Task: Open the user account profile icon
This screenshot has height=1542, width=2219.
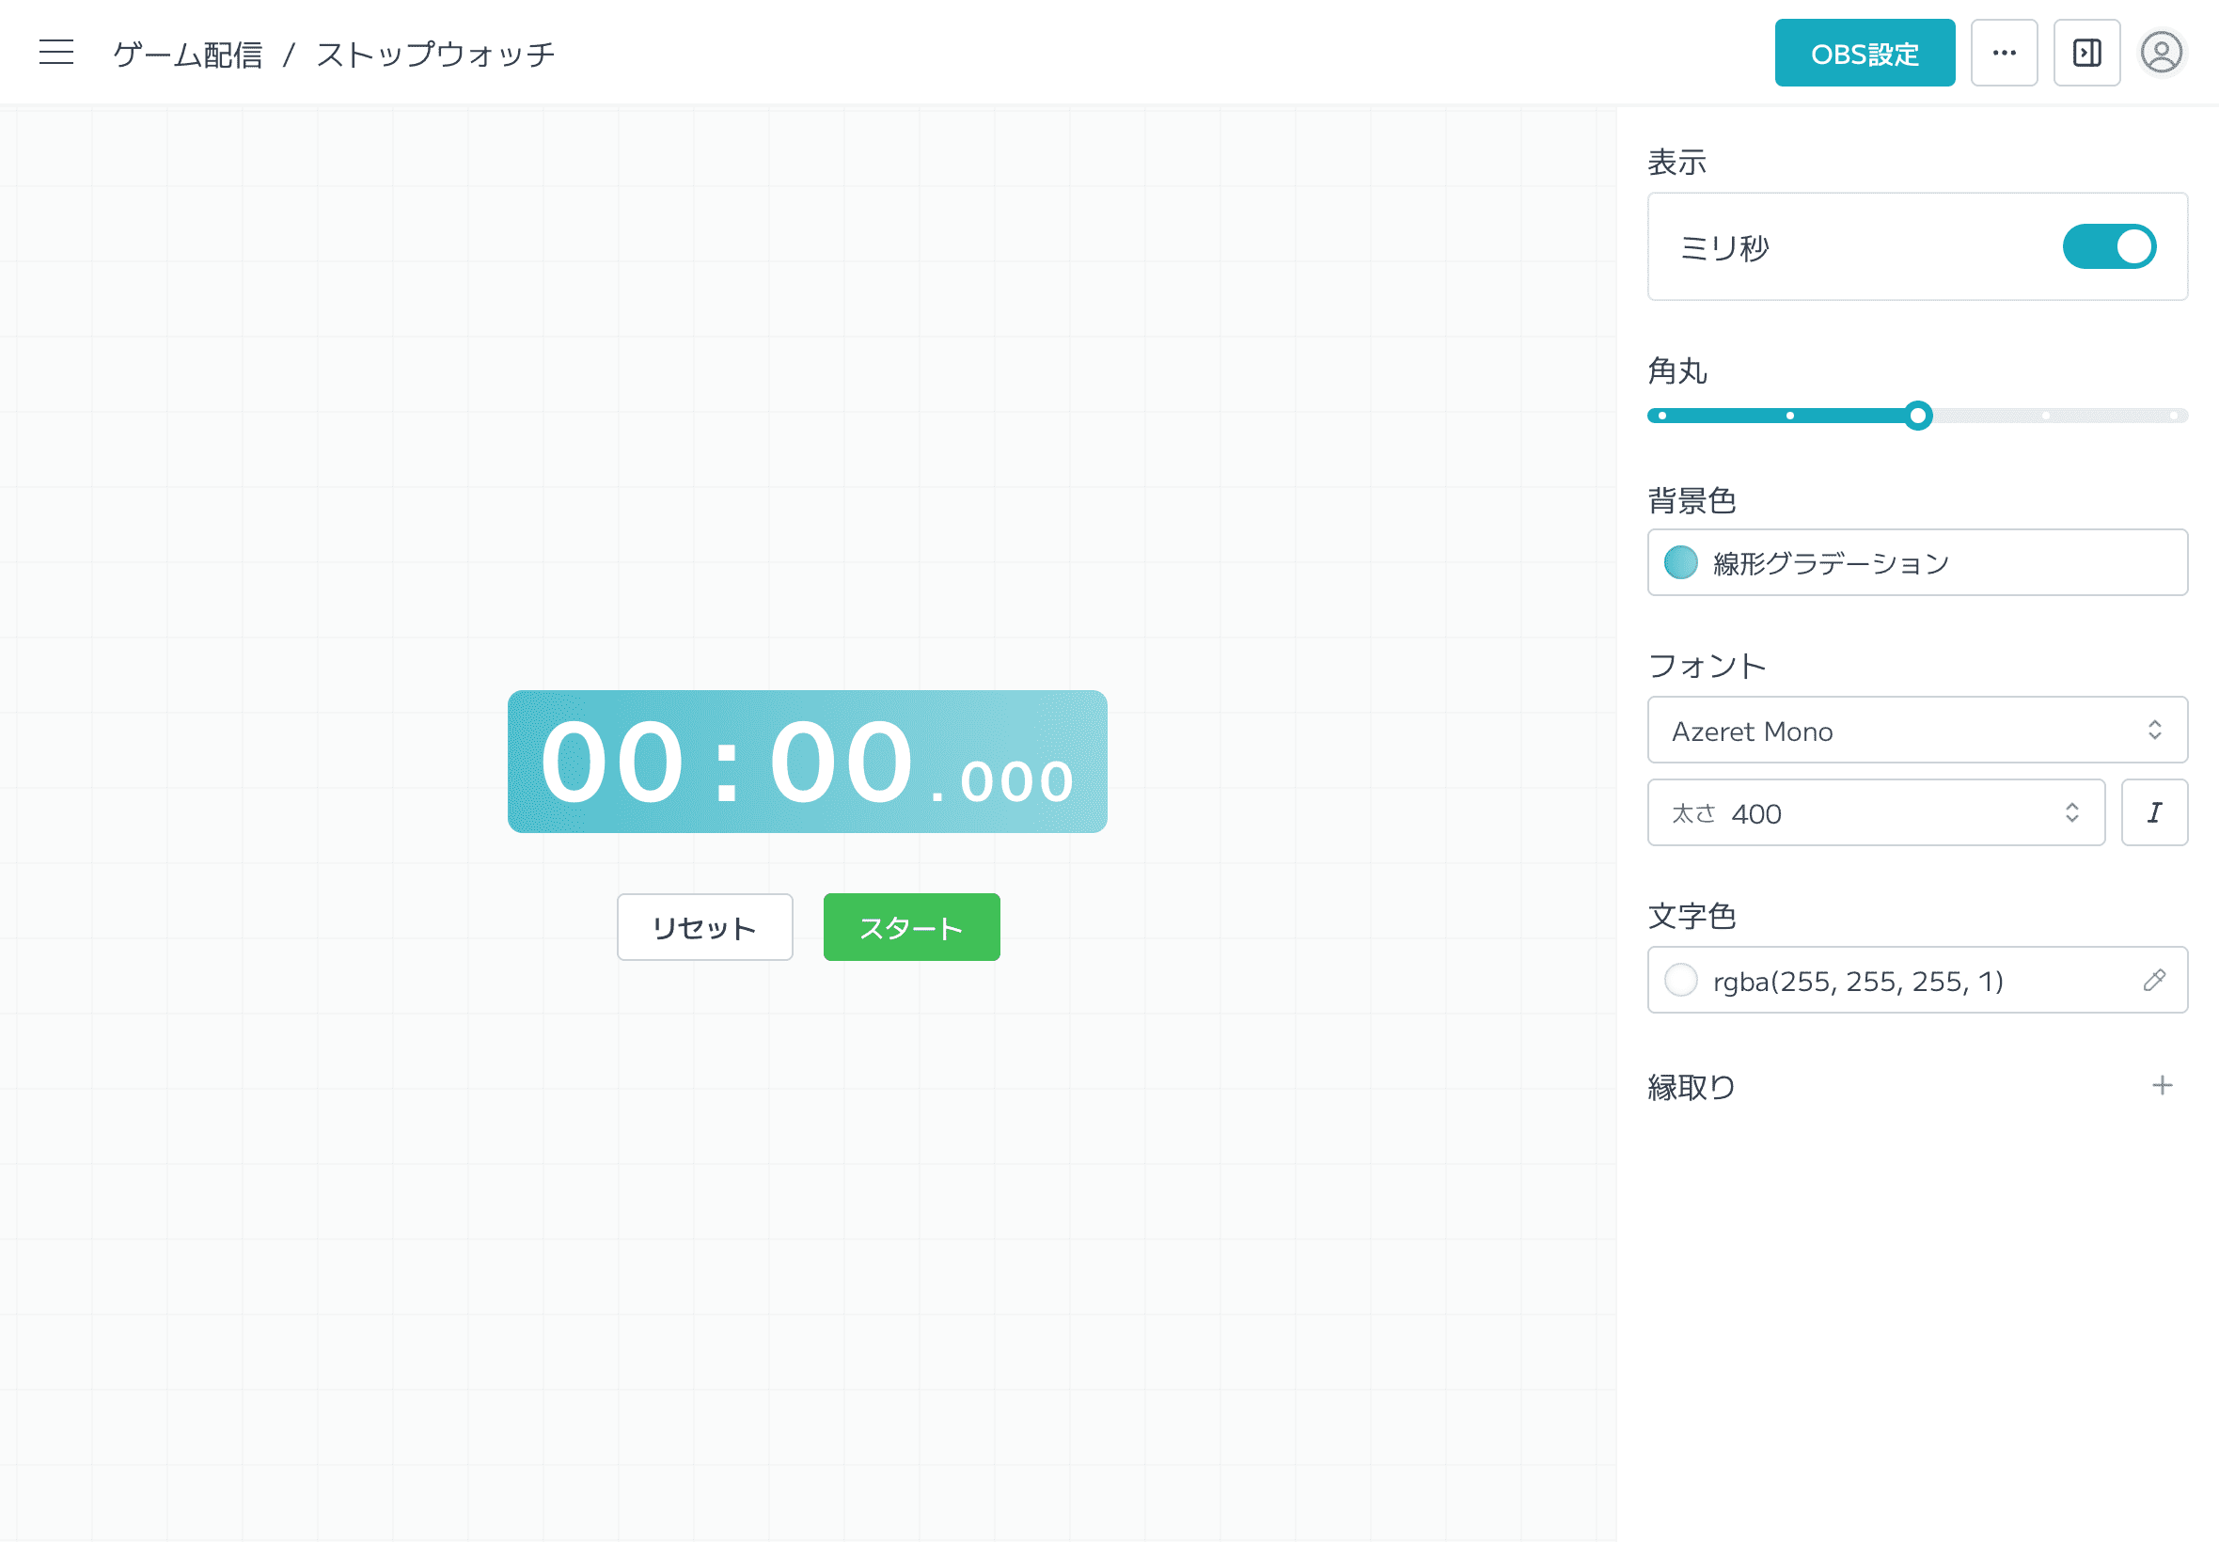Action: point(2162,54)
